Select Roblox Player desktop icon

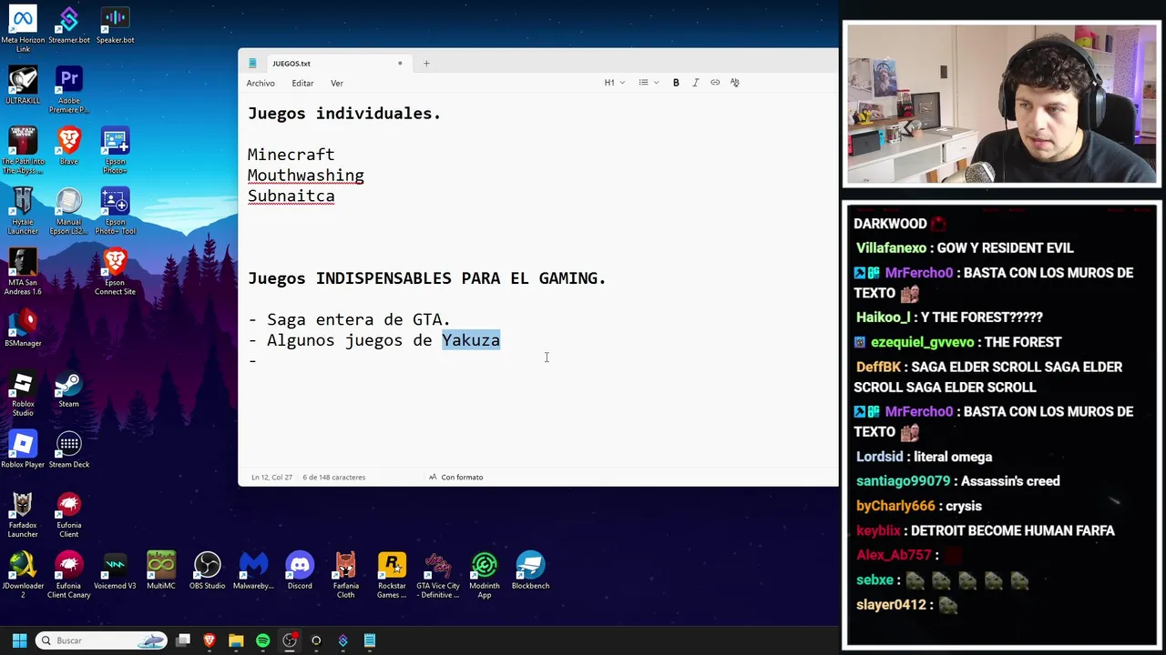pyautogui.click(x=23, y=449)
